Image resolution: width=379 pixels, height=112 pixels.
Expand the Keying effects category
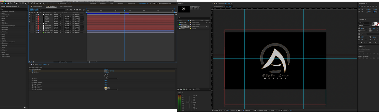click(x=1, y=35)
